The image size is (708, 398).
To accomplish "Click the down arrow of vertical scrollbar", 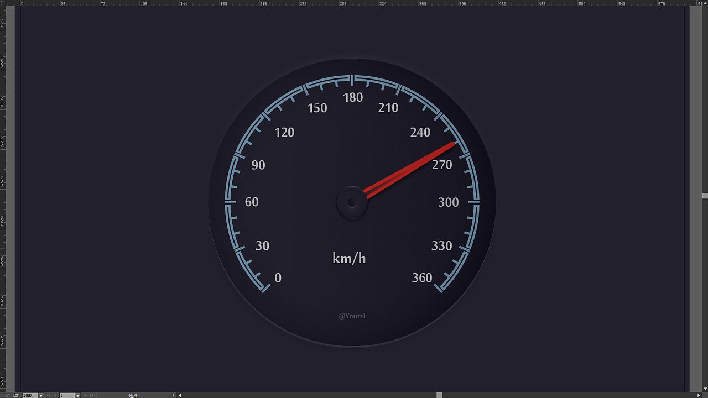I will pos(705,389).
